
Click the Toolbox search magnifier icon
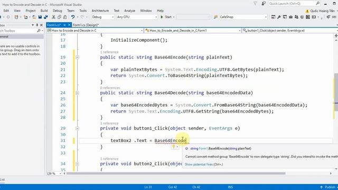39,31
